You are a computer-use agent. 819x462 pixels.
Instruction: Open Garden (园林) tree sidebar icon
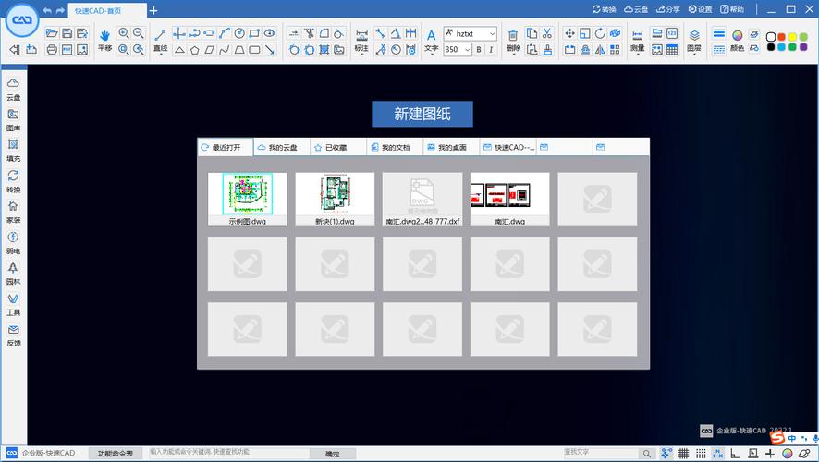(x=13, y=273)
